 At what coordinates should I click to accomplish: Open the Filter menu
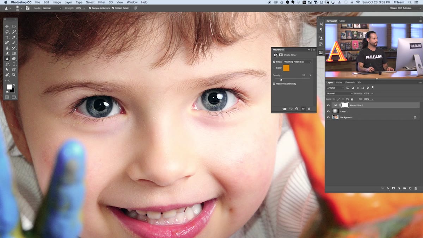102,2
